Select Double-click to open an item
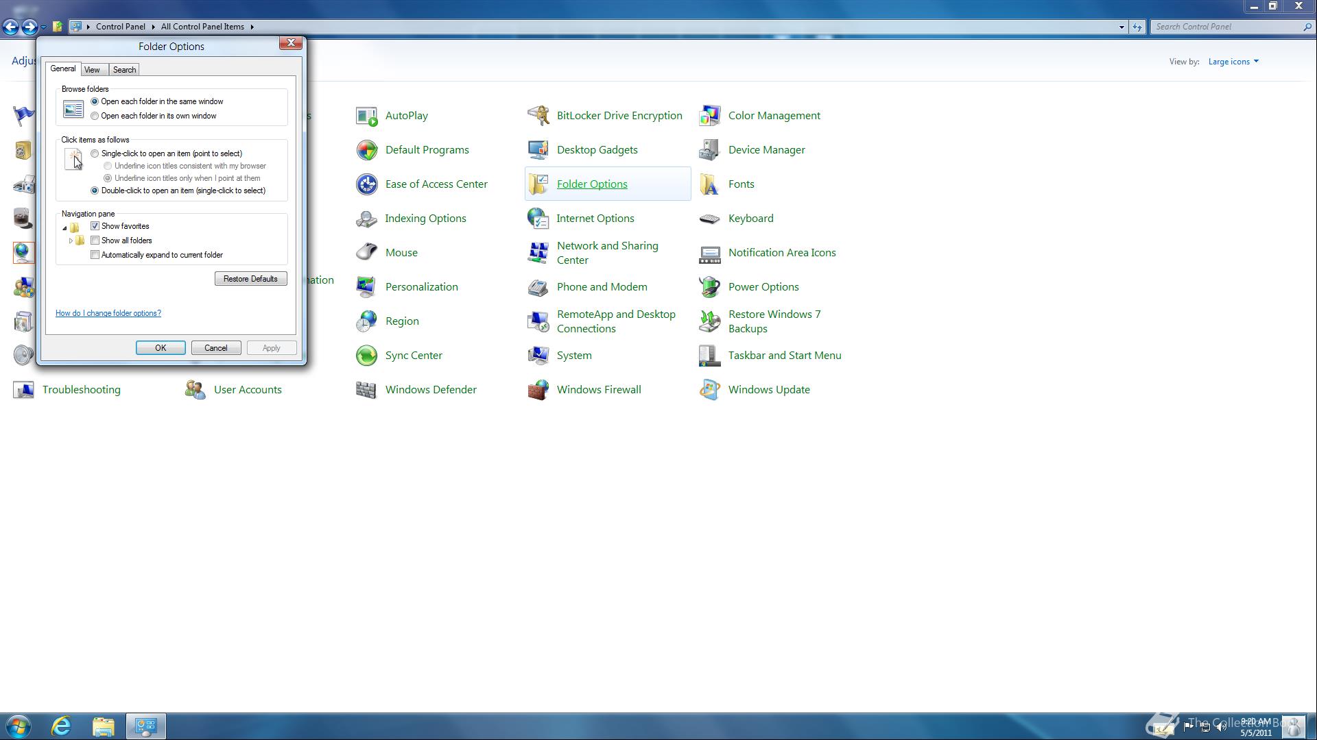This screenshot has width=1317, height=740. coord(95,190)
